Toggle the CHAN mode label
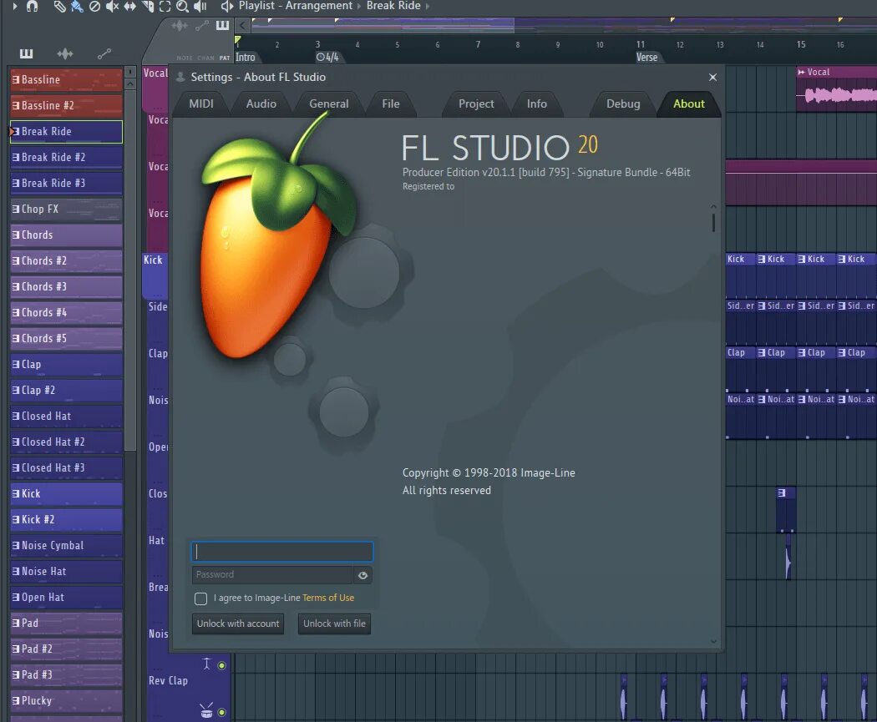The image size is (877, 722). pos(205,58)
